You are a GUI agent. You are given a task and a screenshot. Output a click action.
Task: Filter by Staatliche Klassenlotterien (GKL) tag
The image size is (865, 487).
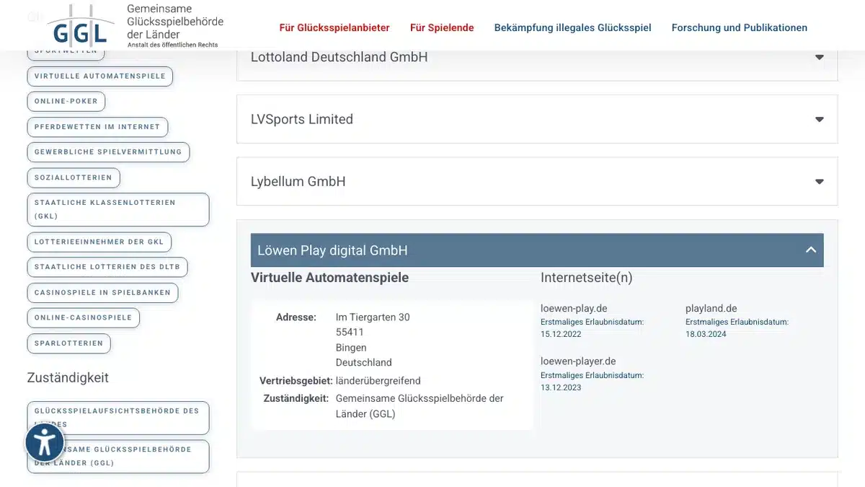point(118,209)
